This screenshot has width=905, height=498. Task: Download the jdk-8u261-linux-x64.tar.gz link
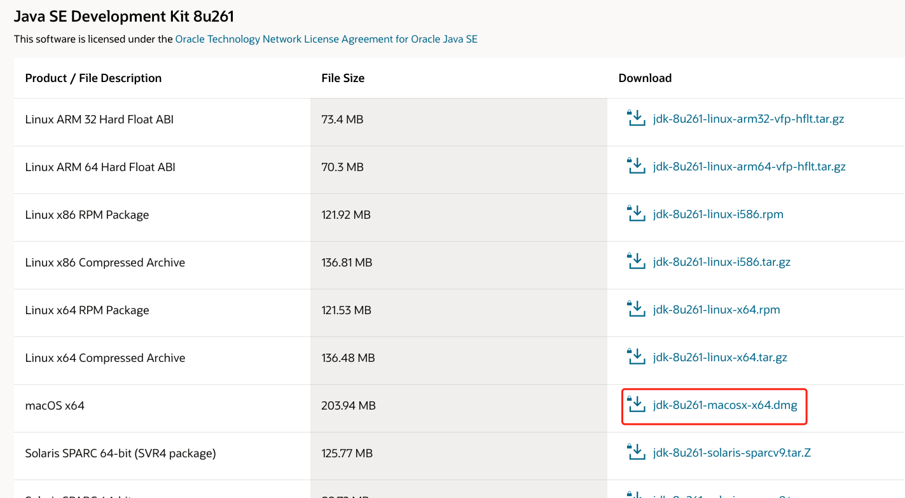pyautogui.click(x=720, y=357)
